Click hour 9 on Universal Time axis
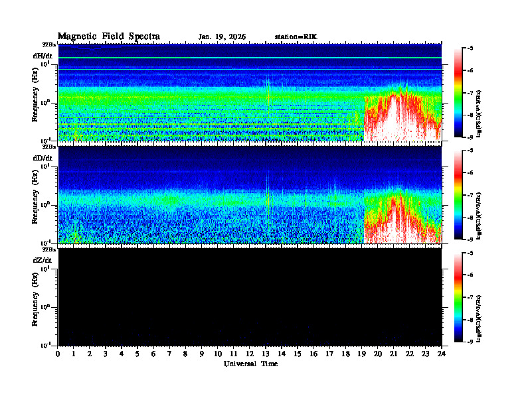Viewport: 526px width, 406px height. (201, 354)
